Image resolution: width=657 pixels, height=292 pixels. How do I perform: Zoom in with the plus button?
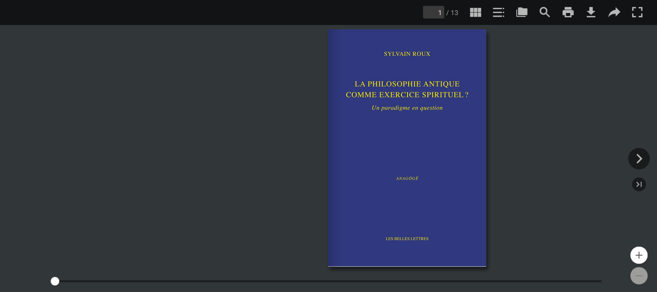click(x=639, y=255)
